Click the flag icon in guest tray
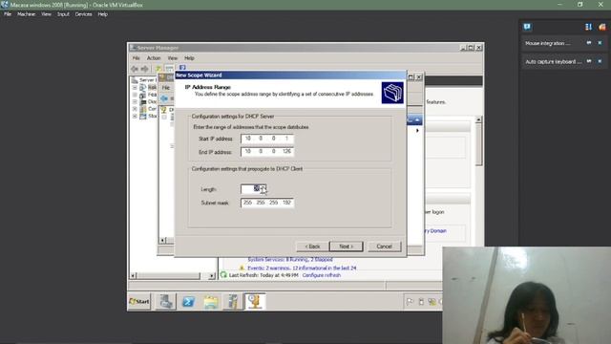The image size is (611, 344). click(x=410, y=302)
